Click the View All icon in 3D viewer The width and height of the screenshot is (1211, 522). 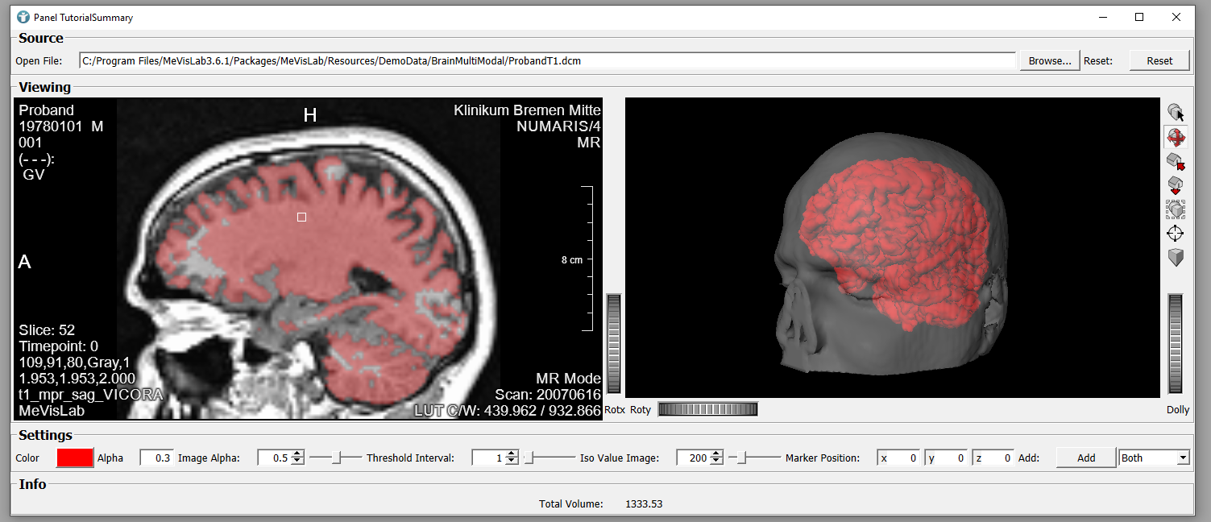point(1176,209)
